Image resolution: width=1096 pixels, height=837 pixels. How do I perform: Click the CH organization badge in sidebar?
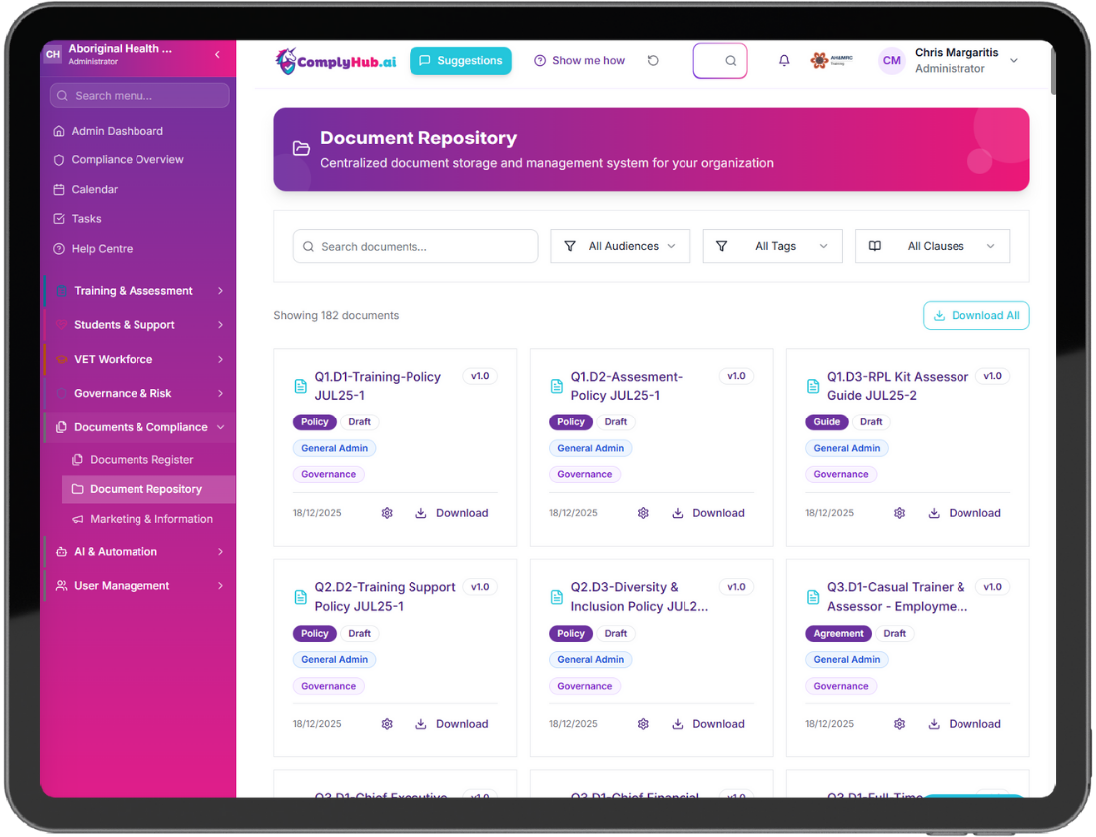pyautogui.click(x=53, y=54)
